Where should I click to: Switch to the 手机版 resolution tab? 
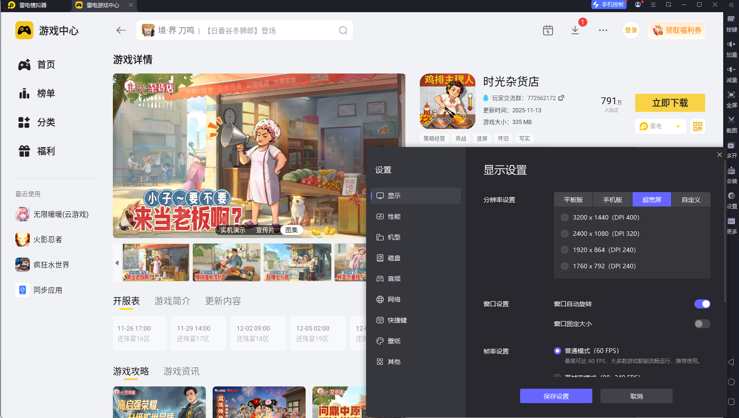pyautogui.click(x=613, y=200)
